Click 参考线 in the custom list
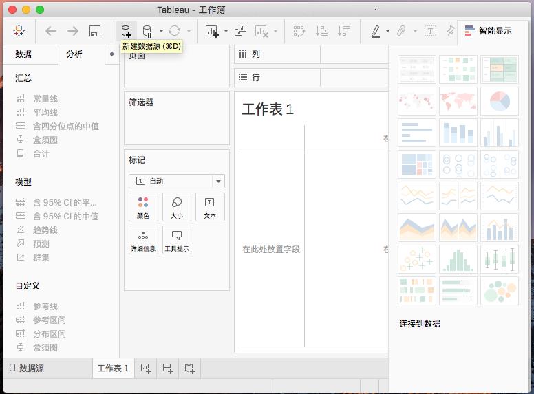This screenshot has height=394, width=534. [45, 307]
